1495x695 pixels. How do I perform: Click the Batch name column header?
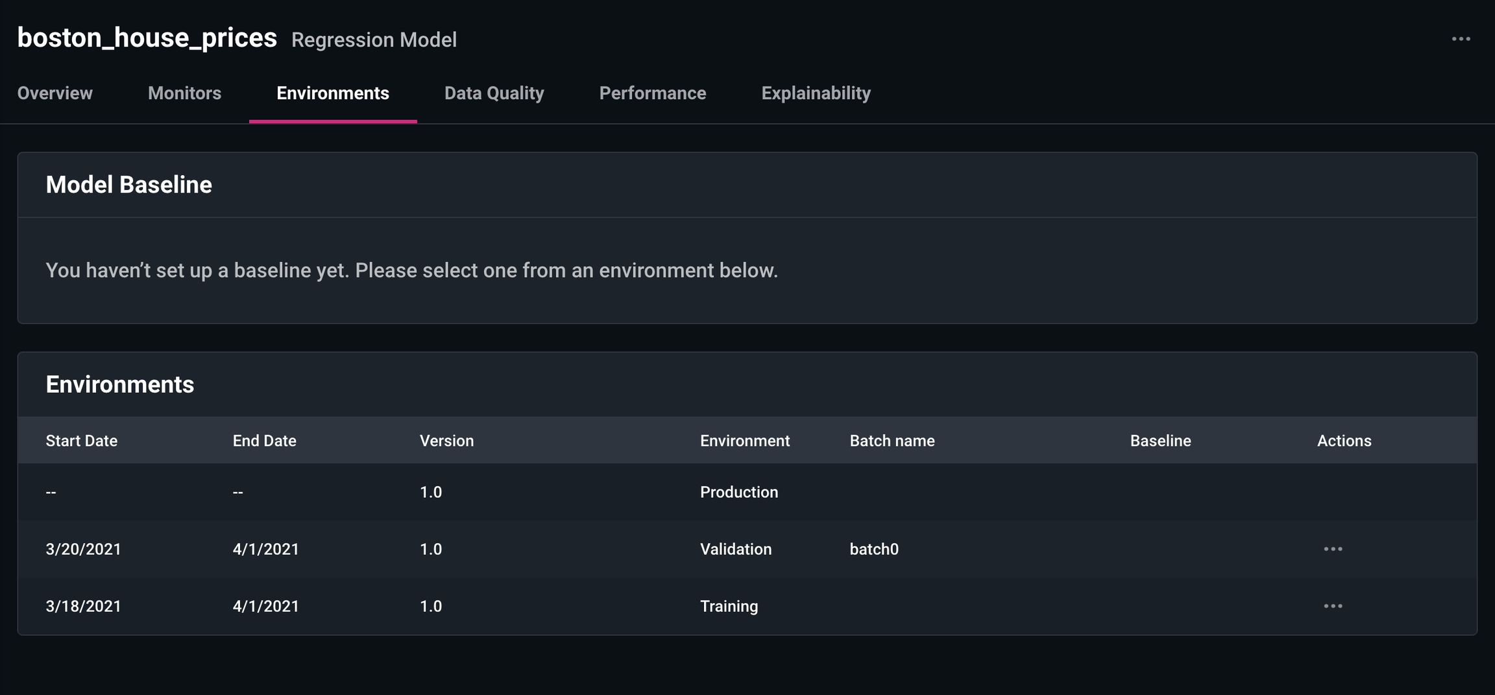(892, 441)
